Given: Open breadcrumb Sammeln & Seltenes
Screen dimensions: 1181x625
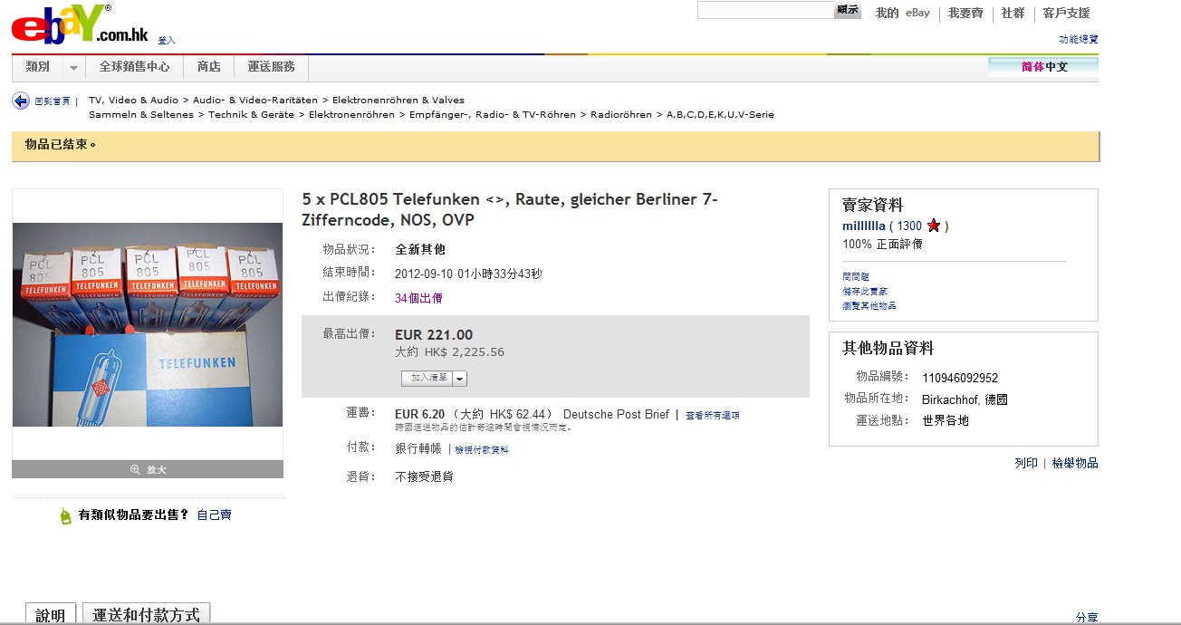Looking at the screenshot, I should [x=141, y=114].
